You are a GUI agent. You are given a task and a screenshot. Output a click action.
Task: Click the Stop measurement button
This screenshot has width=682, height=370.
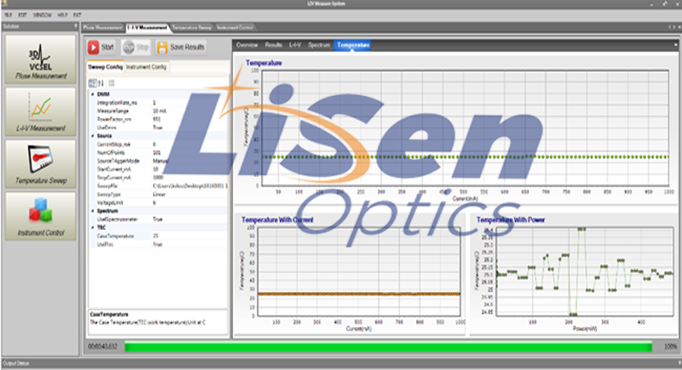tap(136, 48)
